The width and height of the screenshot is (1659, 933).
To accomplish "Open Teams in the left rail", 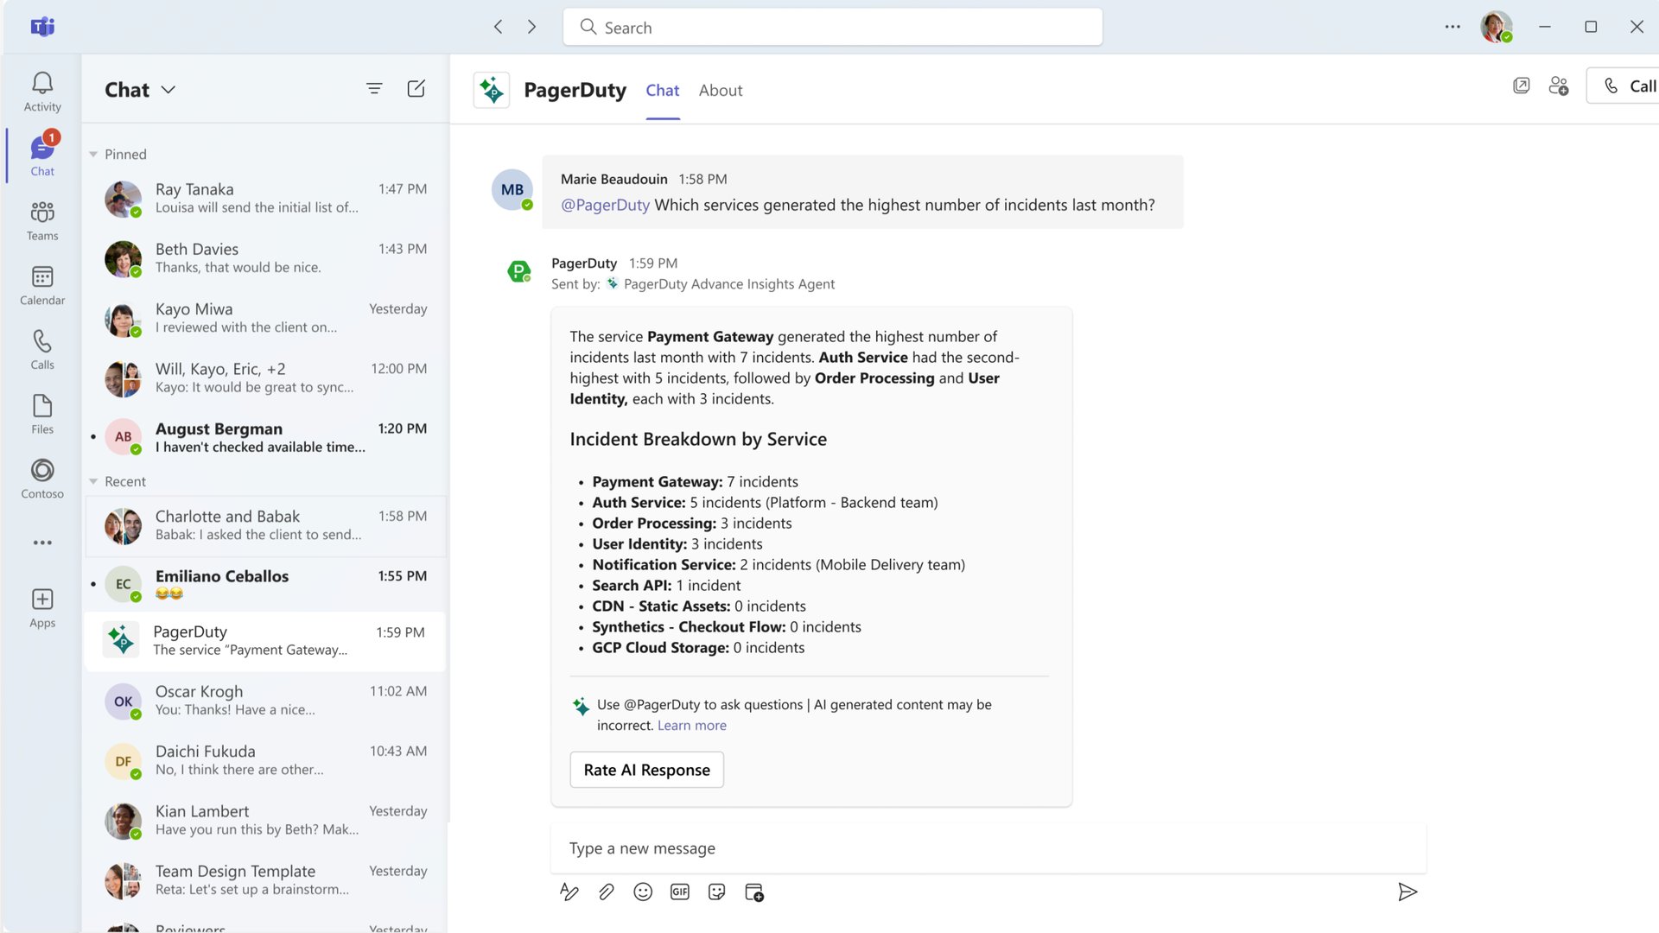I will pyautogui.click(x=42, y=220).
